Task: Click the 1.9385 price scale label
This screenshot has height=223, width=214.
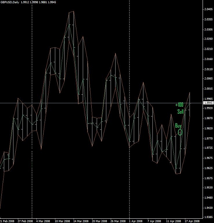Action: tap(208, 217)
